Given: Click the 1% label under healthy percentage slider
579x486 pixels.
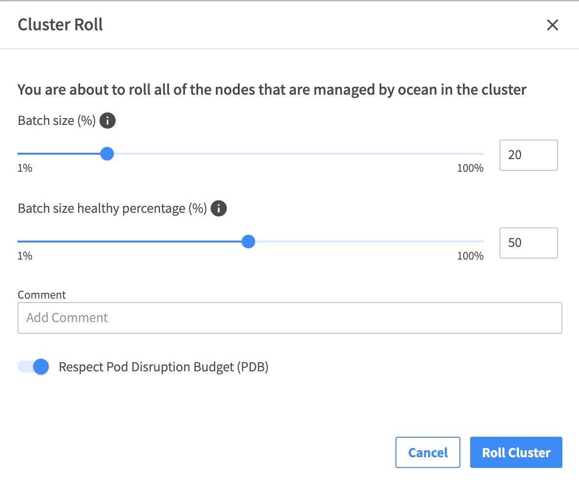Looking at the screenshot, I should [x=25, y=256].
